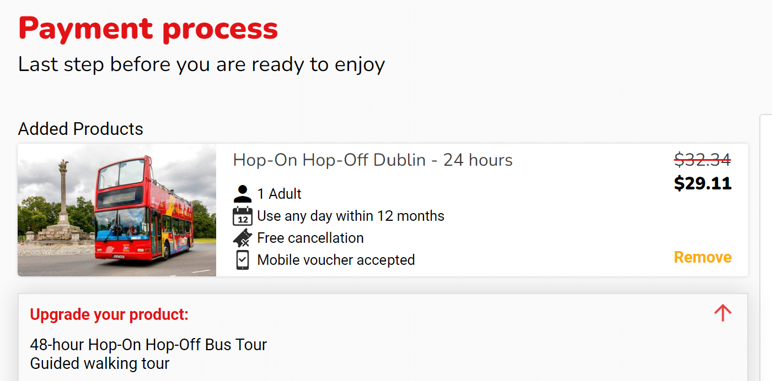Collapse the 'Upgrade your product' section
772x381 pixels.
point(722,312)
